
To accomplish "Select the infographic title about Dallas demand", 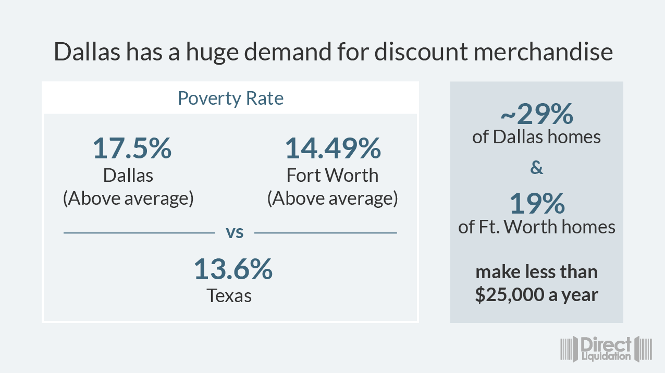I will click(x=333, y=52).
